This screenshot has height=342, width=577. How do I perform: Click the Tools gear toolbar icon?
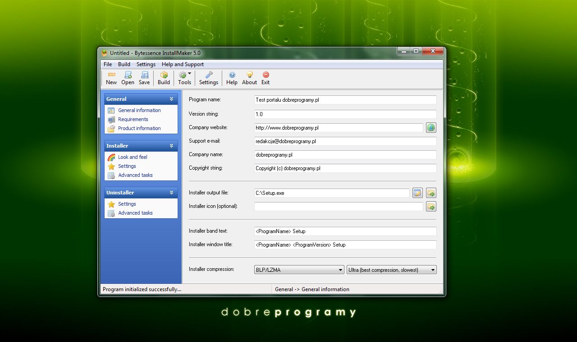tap(183, 75)
